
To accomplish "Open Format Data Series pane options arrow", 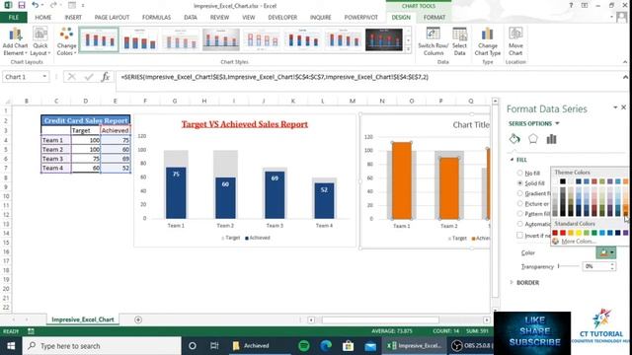I will (615, 107).
